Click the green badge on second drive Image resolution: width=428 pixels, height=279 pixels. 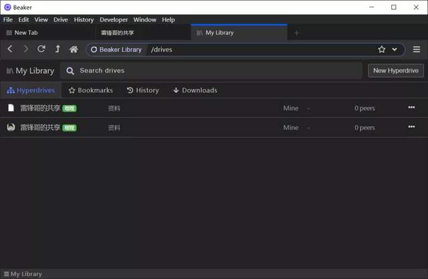click(x=70, y=128)
